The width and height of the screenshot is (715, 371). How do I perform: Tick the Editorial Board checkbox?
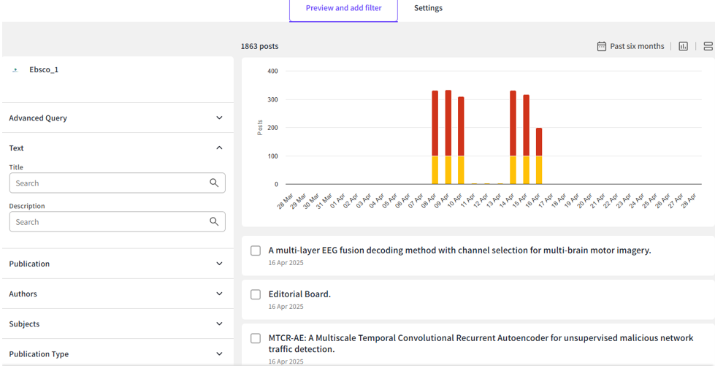[256, 294]
